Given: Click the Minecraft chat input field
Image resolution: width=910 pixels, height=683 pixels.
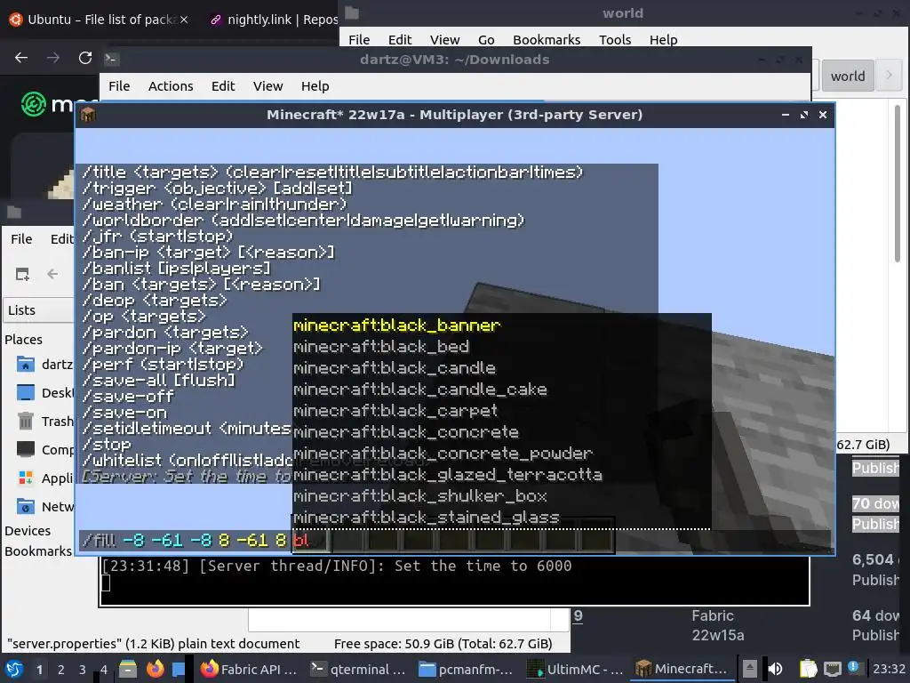Looking at the screenshot, I should click(455, 541).
